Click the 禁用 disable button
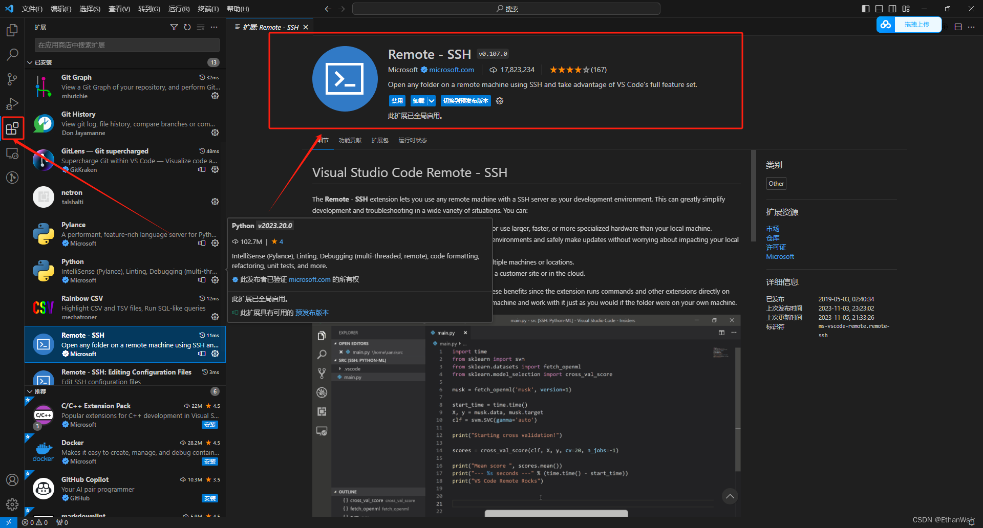This screenshot has width=983, height=528. 397,101
